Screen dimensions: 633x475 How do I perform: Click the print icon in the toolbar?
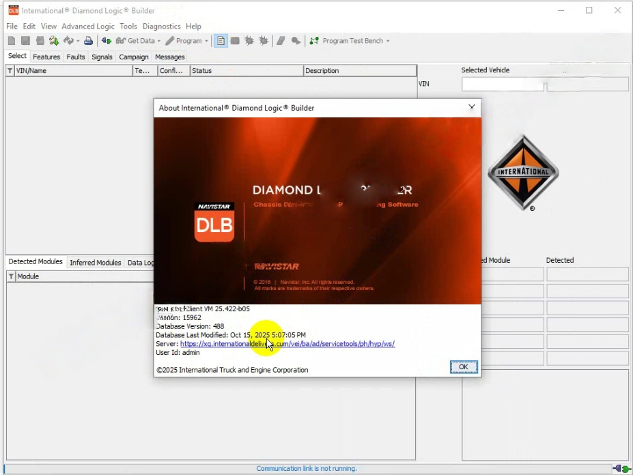(88, 41)
